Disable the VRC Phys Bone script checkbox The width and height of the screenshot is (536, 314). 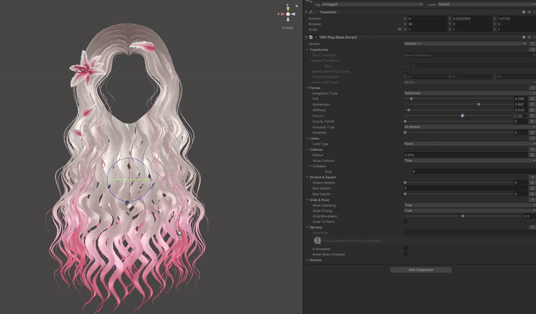[x=316, y=37]
